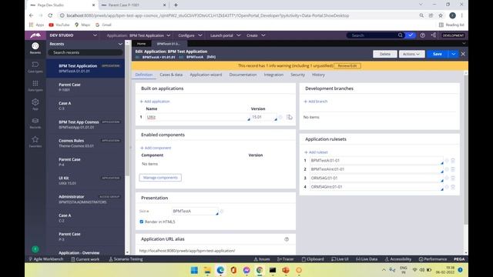493x277 pixels.
Task: Delete the BPMTestAInt:01-01 ruleset row
Action: pos(453,169)
